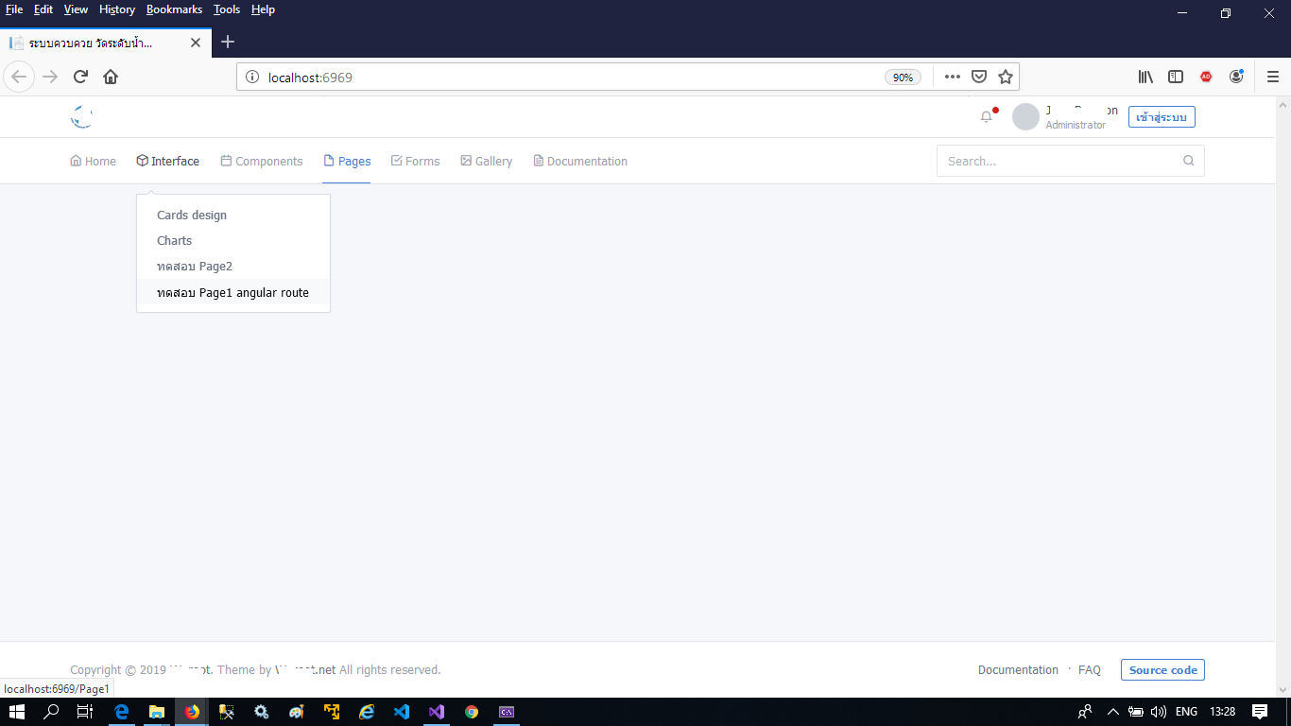Open the File menu
Image resolution: width=1291 pixels, height=726 pixels.
coord(14,9)
